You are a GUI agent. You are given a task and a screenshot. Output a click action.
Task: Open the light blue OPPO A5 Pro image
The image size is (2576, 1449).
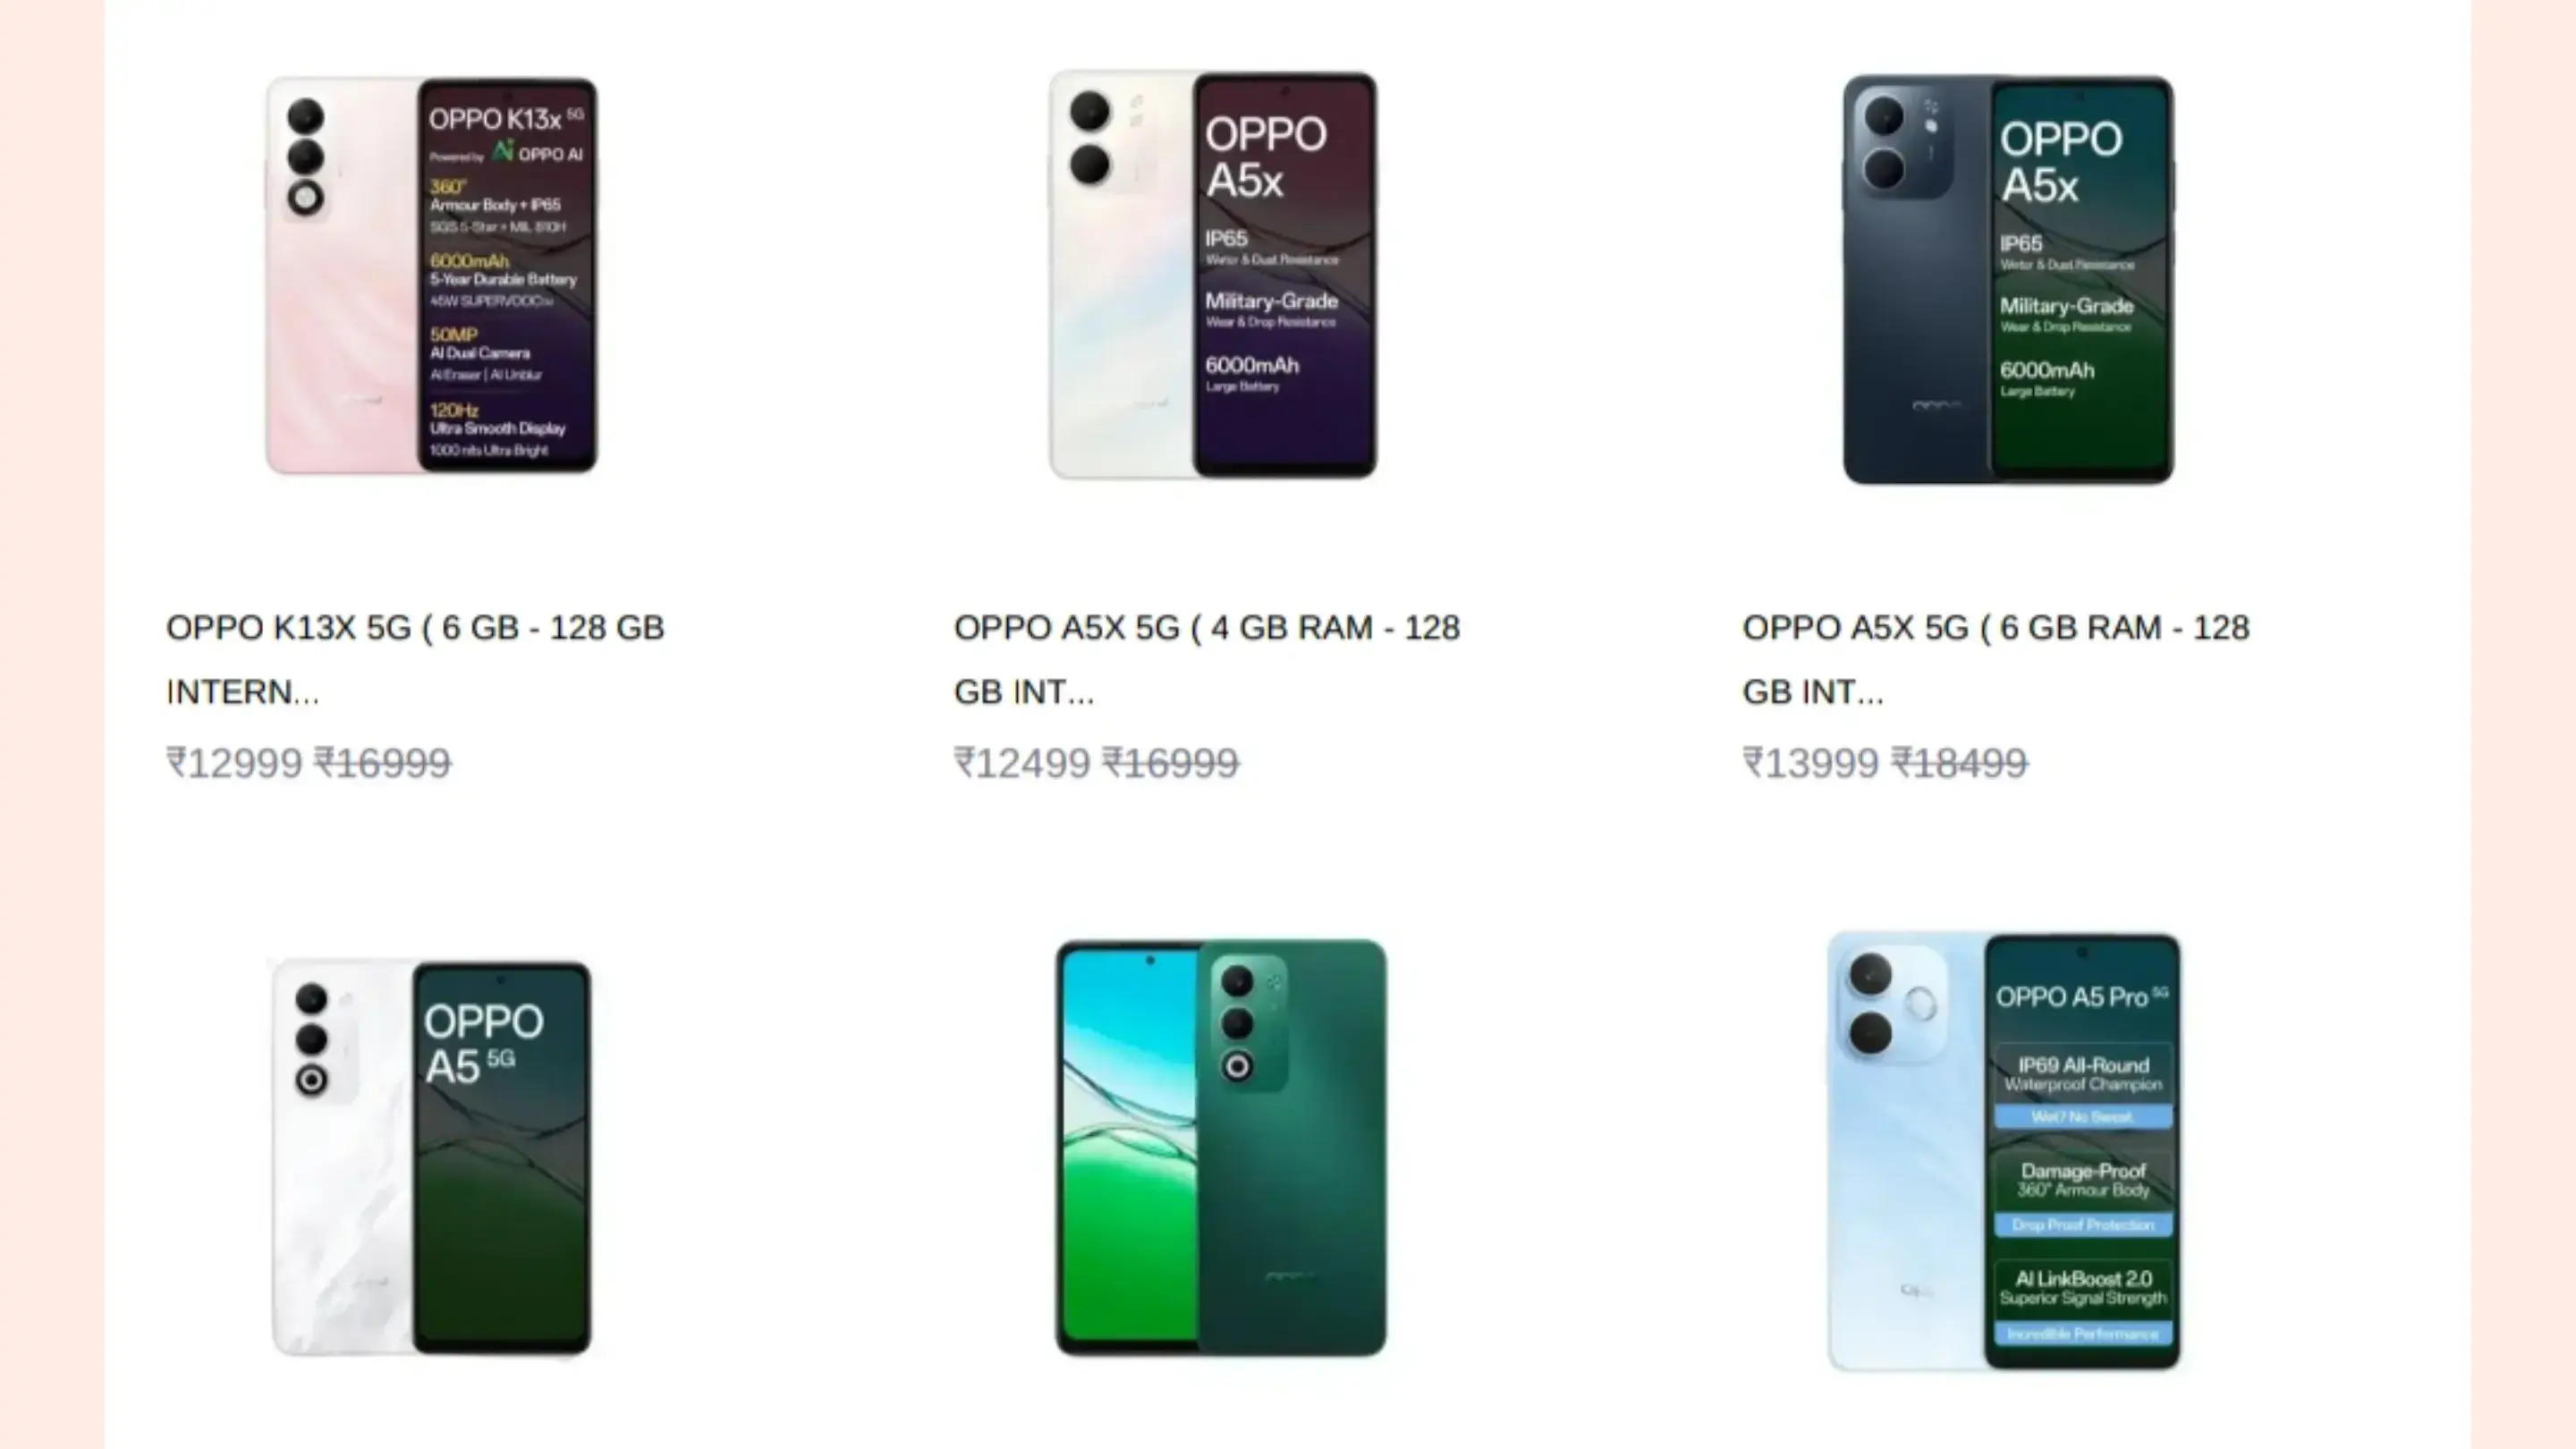tap(2004, 1151)
